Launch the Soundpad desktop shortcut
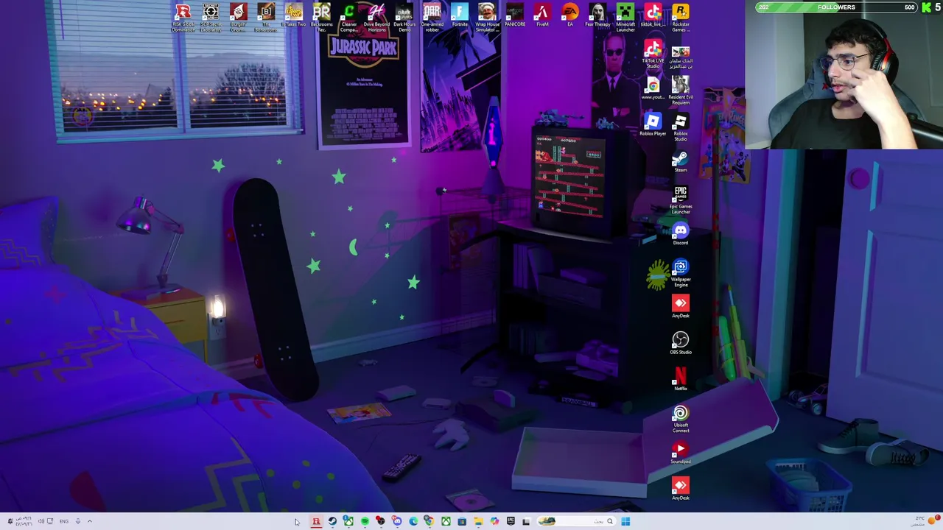 click(x=680, y=452)
